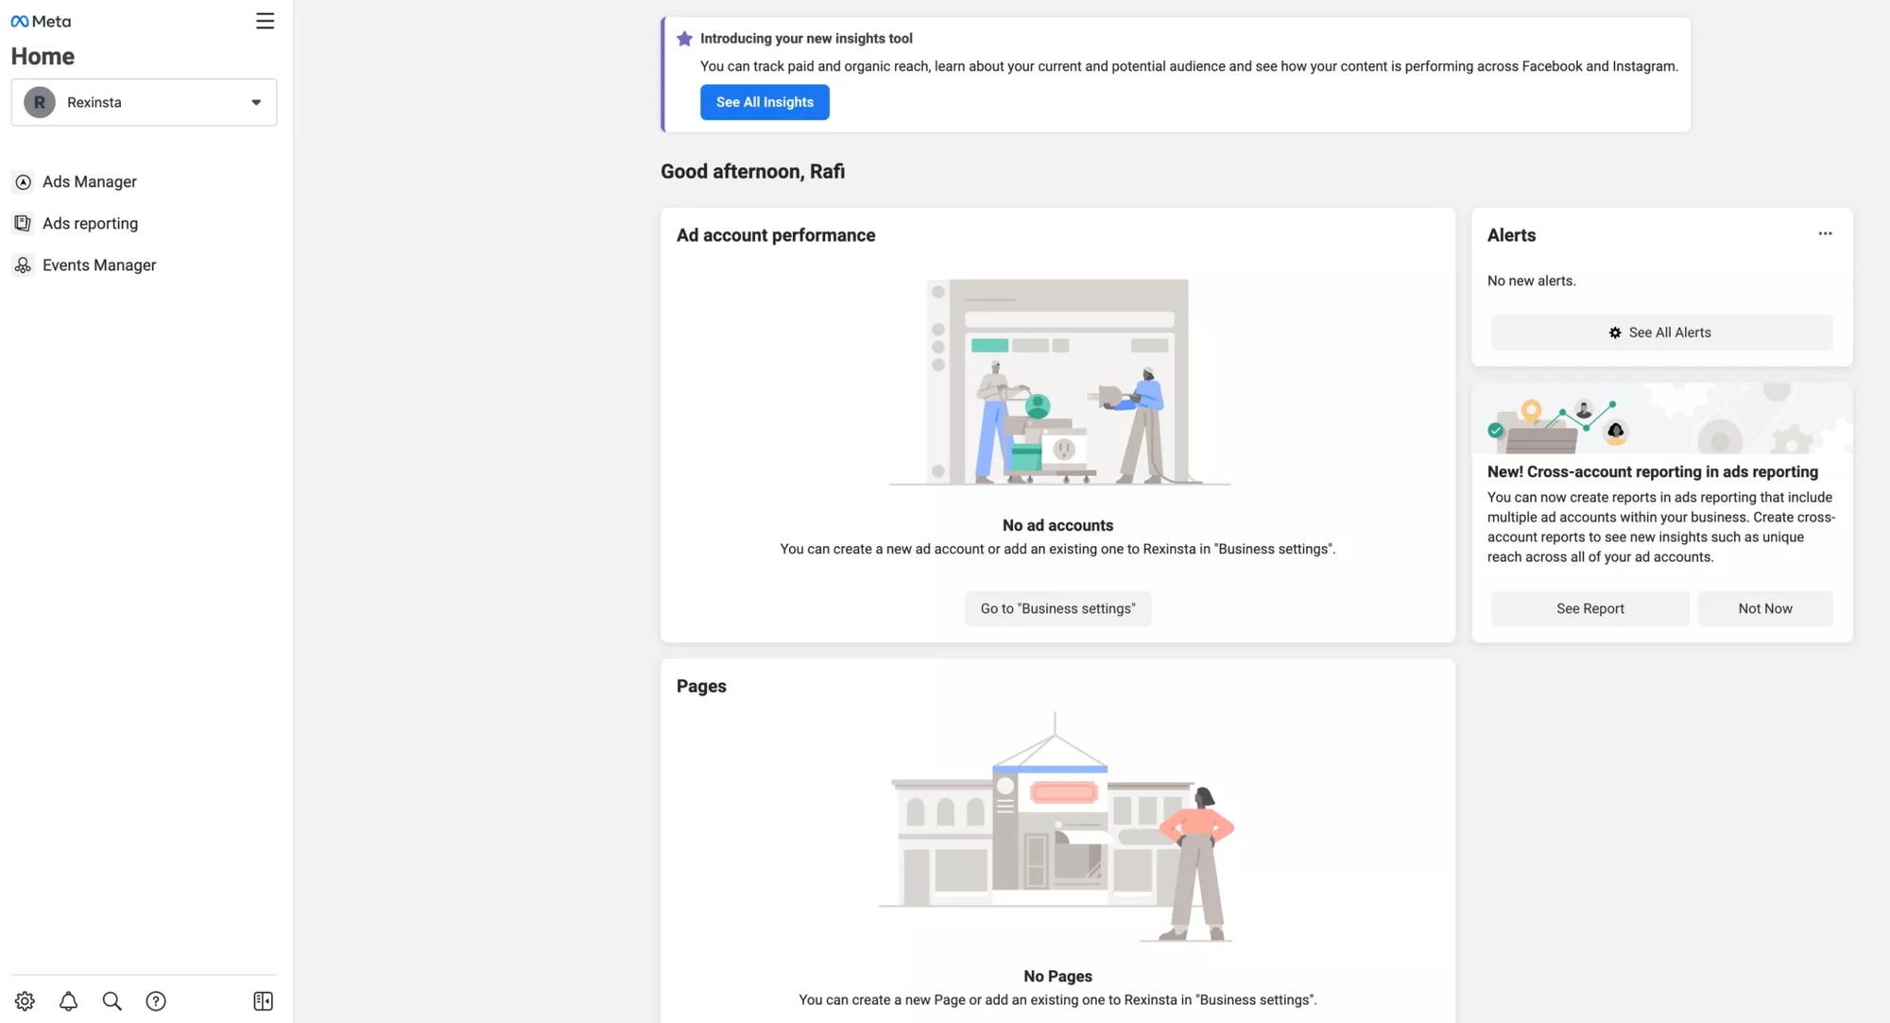The width and height of the screenshot is (1890, 1023).
Task: Click Go to Business Settings button
Action: click(x=1057, y=608)
